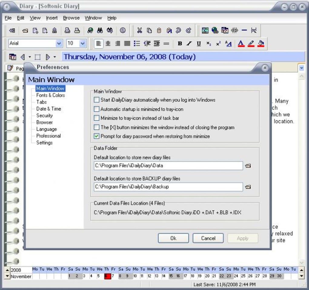Browse for the new diary files folder
The width and height of the screenshot is (309, 290).
[x=248, y=166]
